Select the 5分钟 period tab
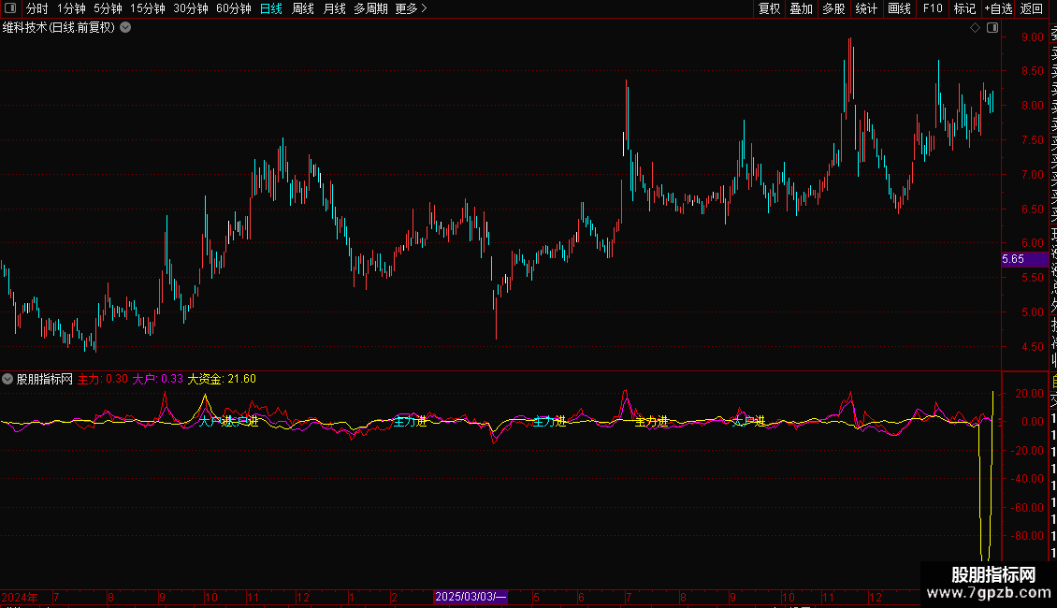This screenshot has height=608, width=1057. pyautogui.click(x=108, y=8)
